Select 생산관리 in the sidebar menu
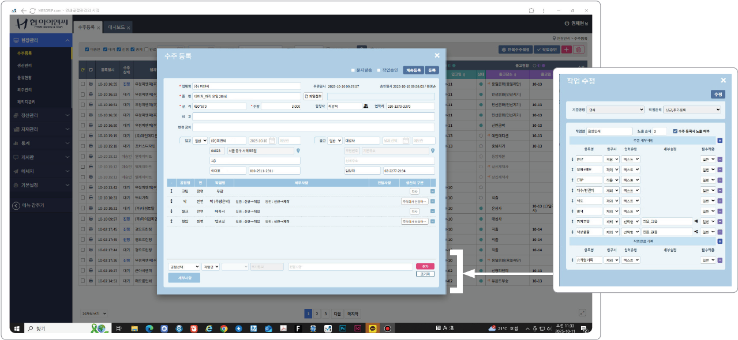Viewport: 738px width, 340px height. point(25,65)
